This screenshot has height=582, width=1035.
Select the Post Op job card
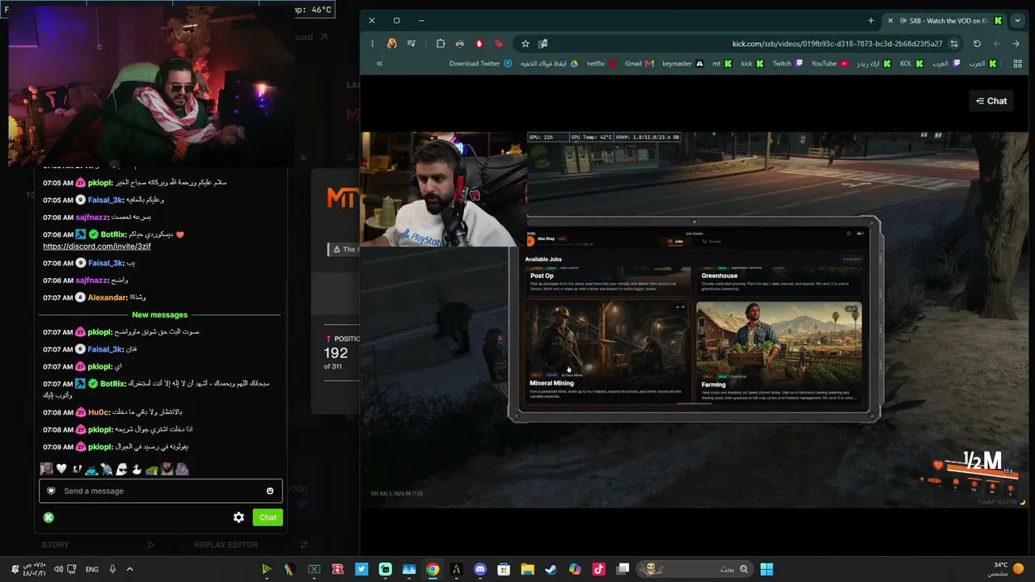pos(607,281)
